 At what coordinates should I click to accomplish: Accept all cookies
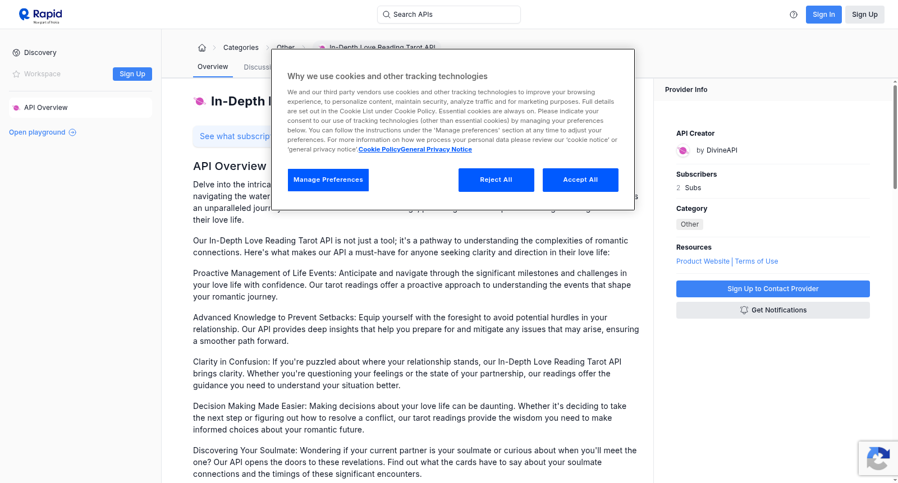coord(580,180)
